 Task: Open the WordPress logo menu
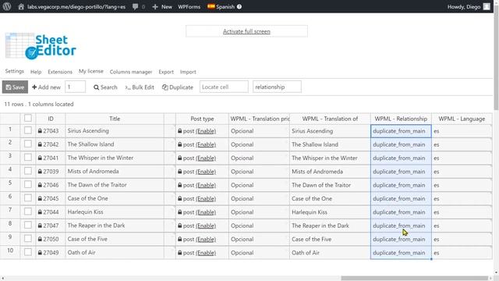coord(7,6)
